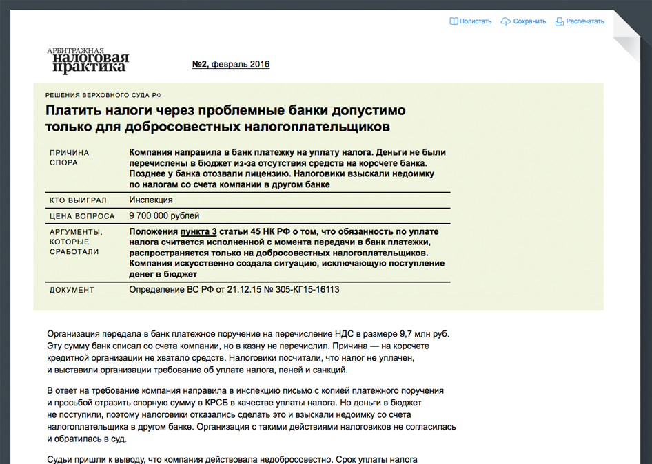Click the Полистать open-book icon
Image resolution: width=652 pixels, height=464 pixels.
click(x=454, y=21)
